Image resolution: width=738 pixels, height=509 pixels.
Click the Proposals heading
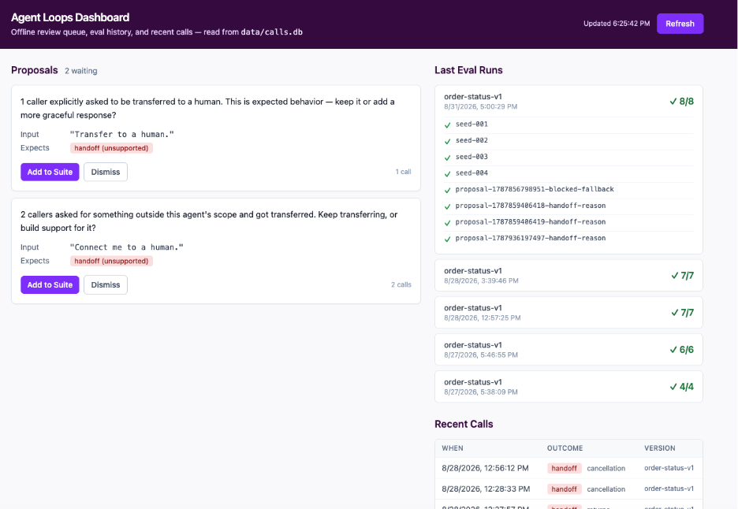click(x=35, y=70)
